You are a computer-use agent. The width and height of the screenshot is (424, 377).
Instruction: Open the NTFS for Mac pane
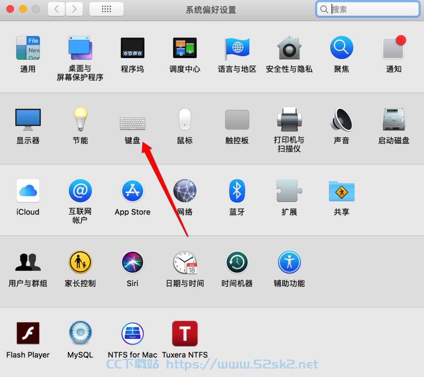132,333
